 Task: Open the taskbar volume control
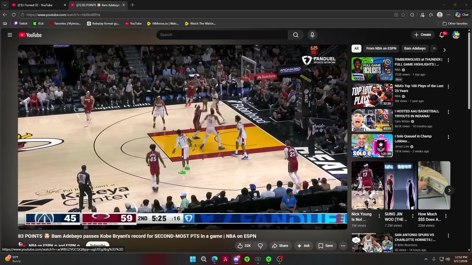(447, 259)
